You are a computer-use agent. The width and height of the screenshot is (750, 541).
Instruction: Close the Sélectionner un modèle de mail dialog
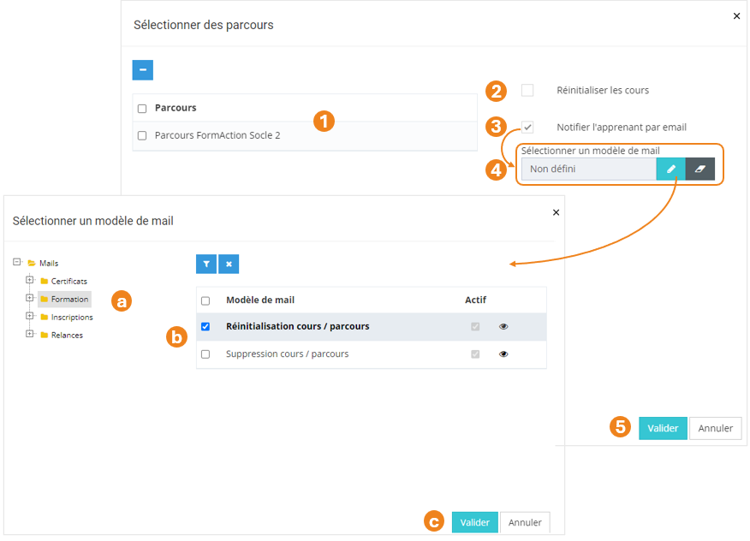pyautogui.click(x=556, y=212)
